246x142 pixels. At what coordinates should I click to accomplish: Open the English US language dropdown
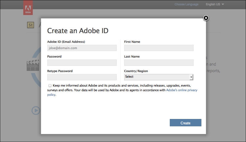(x=215, y=4)
